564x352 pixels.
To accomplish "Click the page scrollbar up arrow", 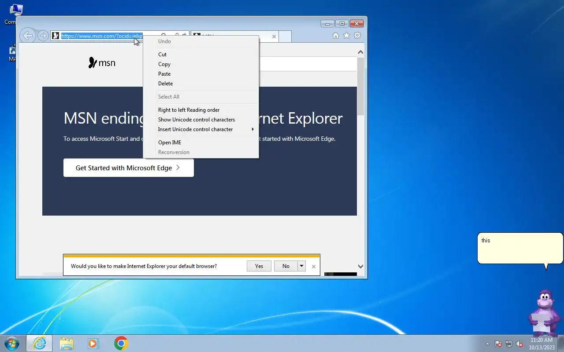I will tap(360, 52).
